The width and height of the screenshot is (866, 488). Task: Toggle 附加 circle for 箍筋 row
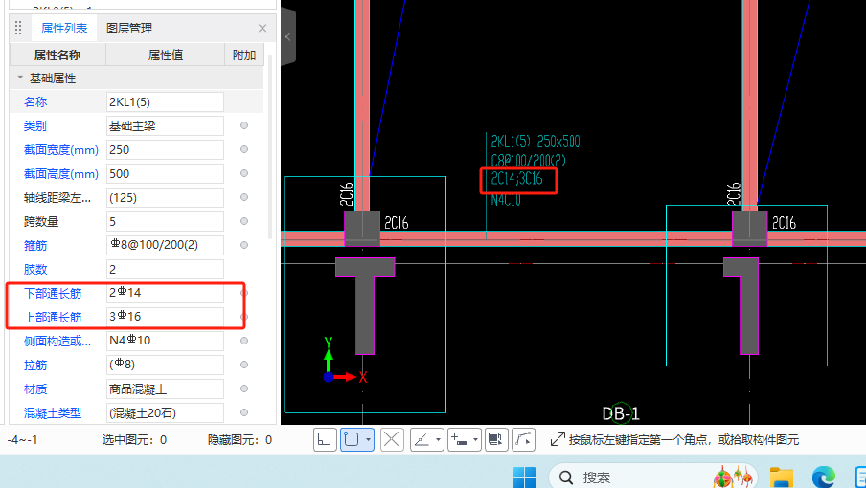(x=244, y=245)
